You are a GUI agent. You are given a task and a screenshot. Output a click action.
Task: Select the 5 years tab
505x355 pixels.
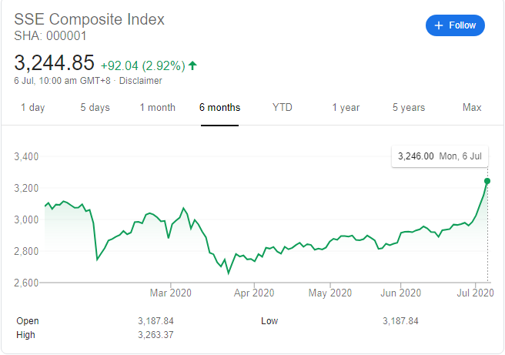(409, 108)
